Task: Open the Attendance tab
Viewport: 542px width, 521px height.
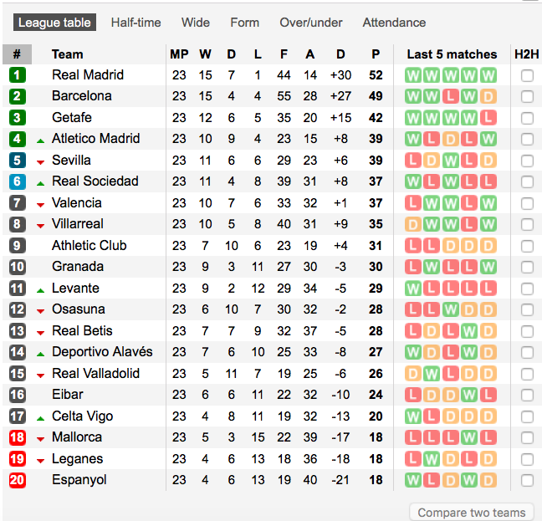Action: click(x=394, y=23)
